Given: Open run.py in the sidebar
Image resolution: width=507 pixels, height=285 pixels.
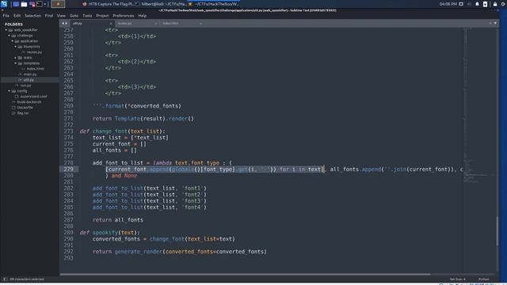Looking at the screenshot, I should coord(25,85).
